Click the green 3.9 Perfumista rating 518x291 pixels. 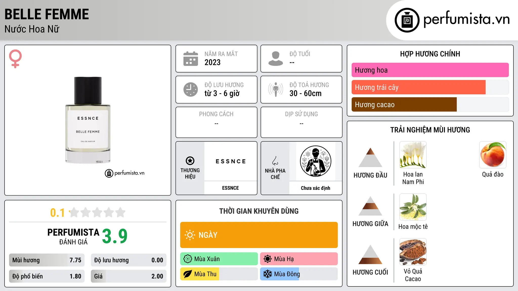point(115,236)
